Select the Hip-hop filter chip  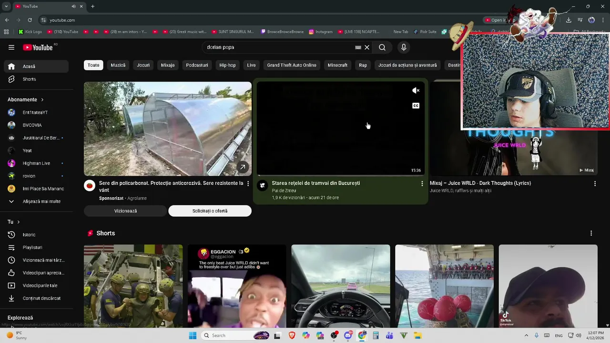tap(227, 65)
